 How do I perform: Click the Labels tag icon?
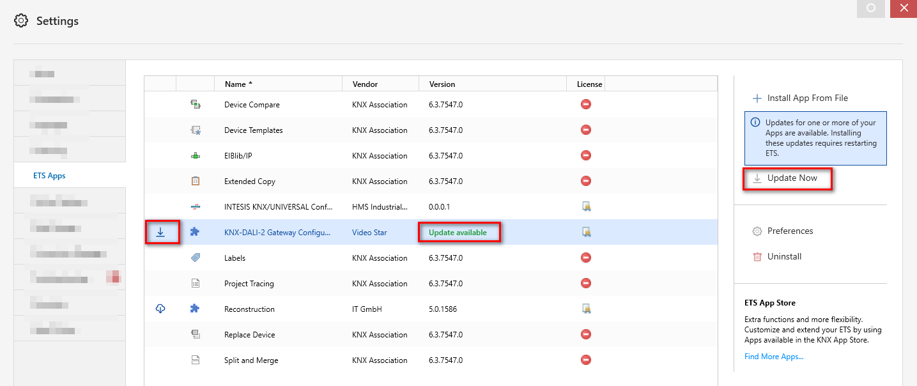tap(195, 258)
